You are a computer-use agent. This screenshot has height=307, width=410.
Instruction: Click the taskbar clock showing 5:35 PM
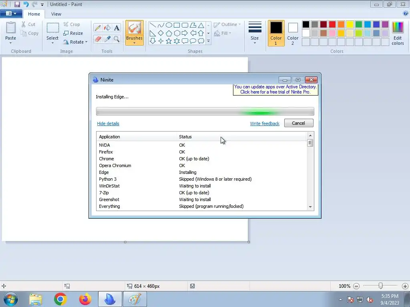click(390, 299)
